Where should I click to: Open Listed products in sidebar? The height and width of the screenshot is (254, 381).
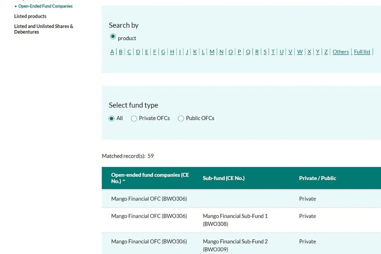[30, 16]
